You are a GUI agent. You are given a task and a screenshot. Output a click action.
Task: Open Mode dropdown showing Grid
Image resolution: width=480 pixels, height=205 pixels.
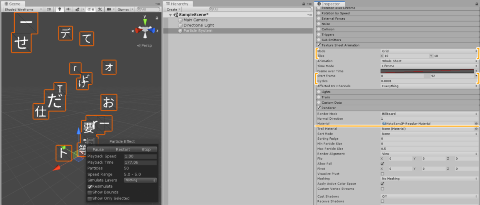click(428, 51)
